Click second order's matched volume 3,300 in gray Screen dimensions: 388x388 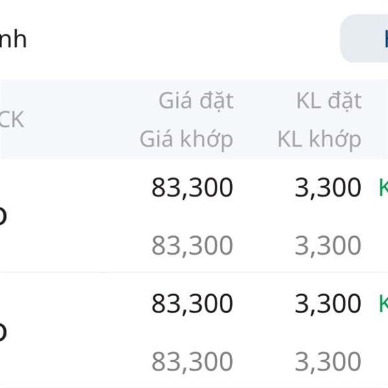[328, 361]
